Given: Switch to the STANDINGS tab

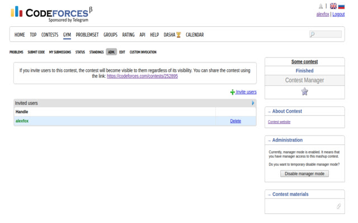Looking at the screenshot, I should (x=96, y=52).
